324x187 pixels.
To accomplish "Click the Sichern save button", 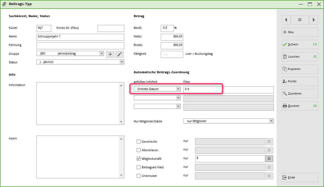I will [x=300, y=44].
